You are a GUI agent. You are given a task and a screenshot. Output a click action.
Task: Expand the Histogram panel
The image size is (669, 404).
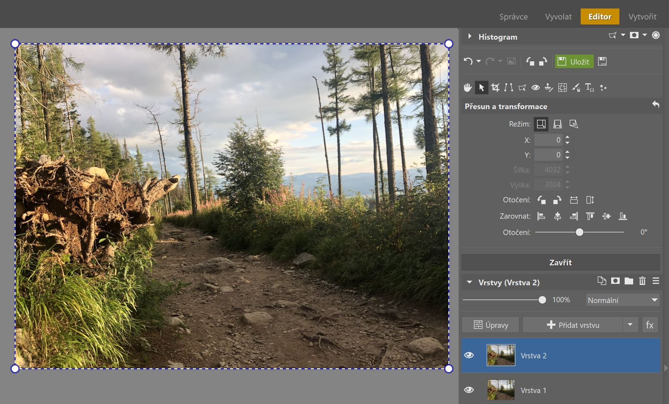(x=470, y=36)
